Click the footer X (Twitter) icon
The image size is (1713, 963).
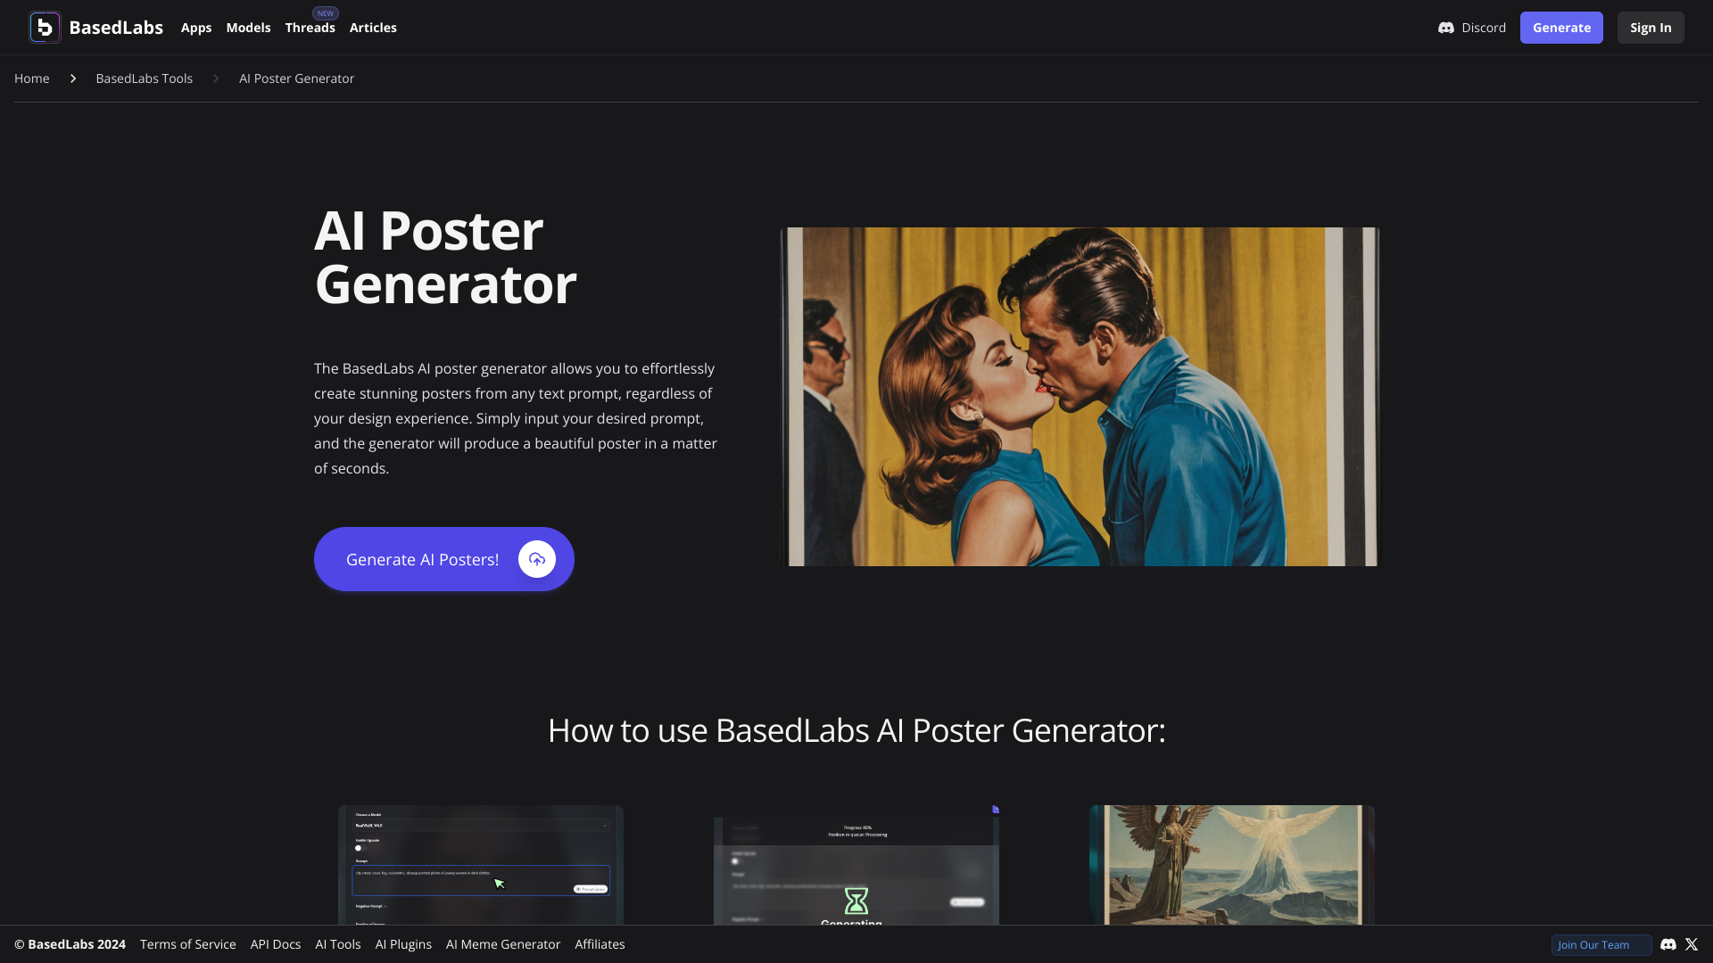point(1692,944)
